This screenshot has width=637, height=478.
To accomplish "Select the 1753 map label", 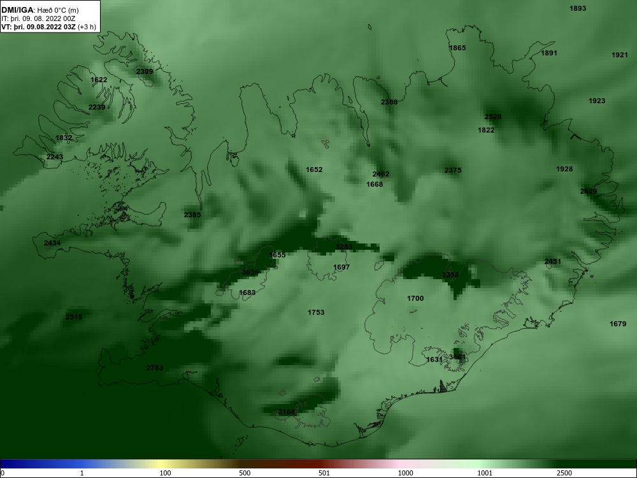I will click(316, 312).
